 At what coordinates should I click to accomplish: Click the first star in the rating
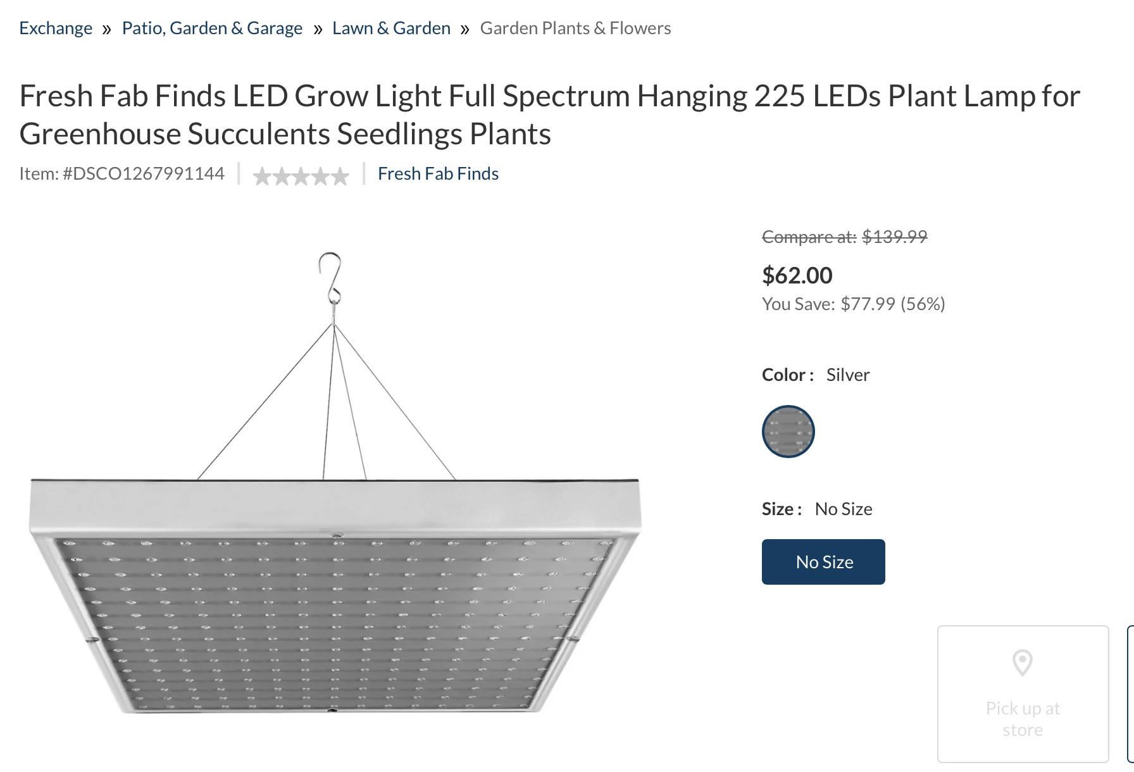coord(262,176)
